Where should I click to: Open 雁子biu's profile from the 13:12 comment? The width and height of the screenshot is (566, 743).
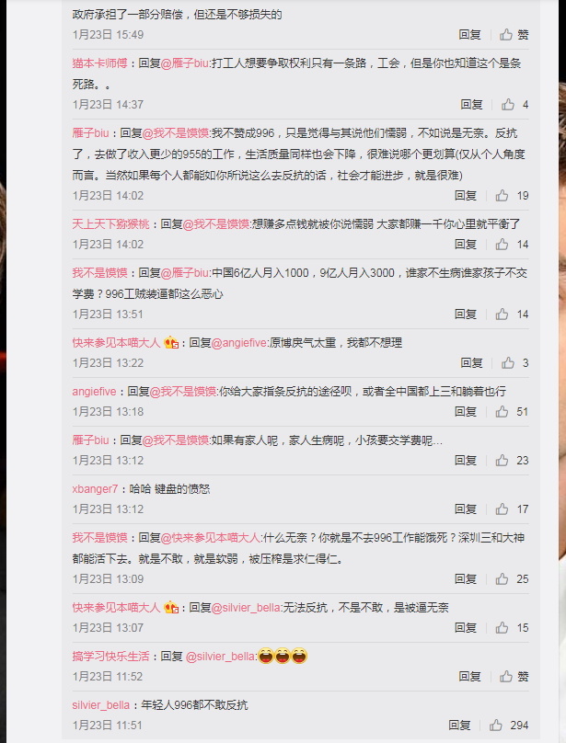pos(90,440)
